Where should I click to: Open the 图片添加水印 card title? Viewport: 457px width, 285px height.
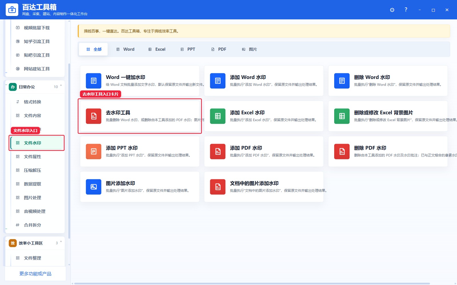(x=120, y=183)
